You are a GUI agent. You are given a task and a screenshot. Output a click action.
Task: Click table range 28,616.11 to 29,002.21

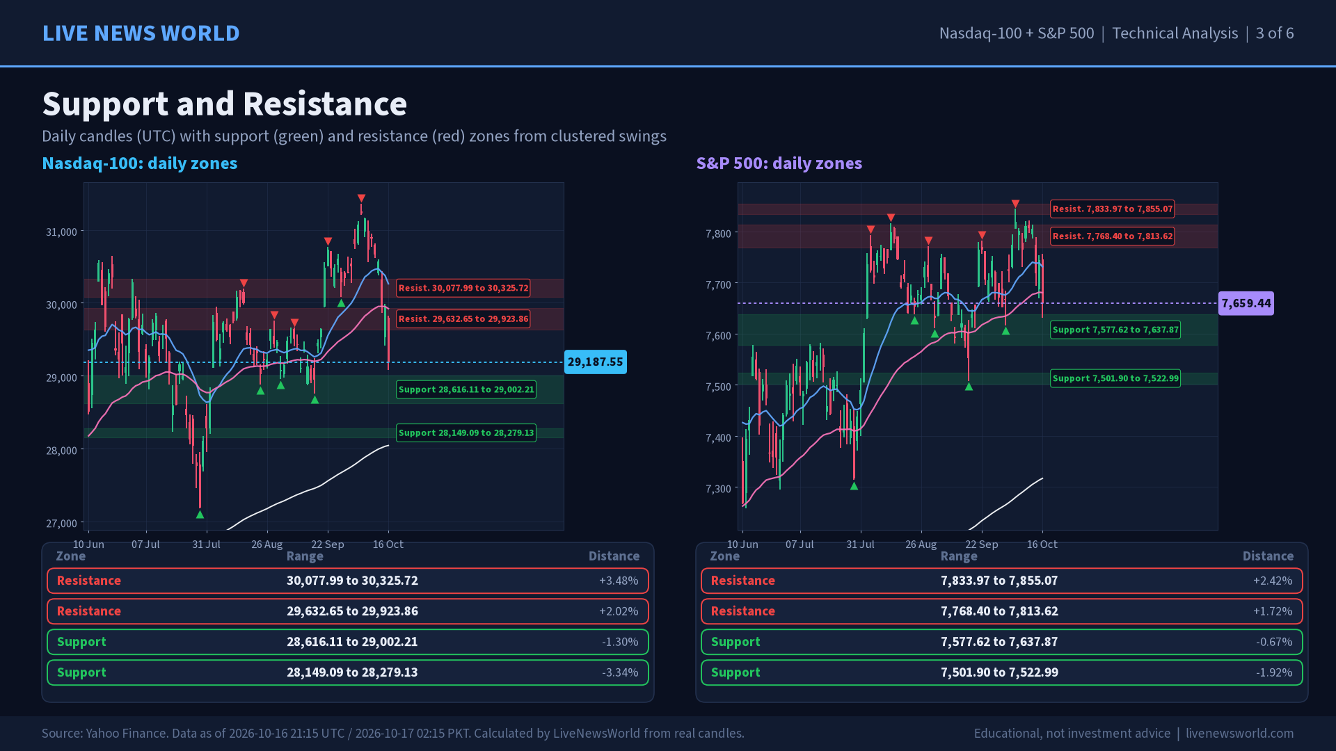[352, 642]
